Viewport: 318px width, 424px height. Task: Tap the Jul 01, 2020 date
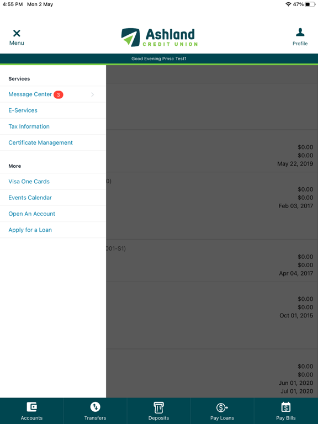coord(296,391)
